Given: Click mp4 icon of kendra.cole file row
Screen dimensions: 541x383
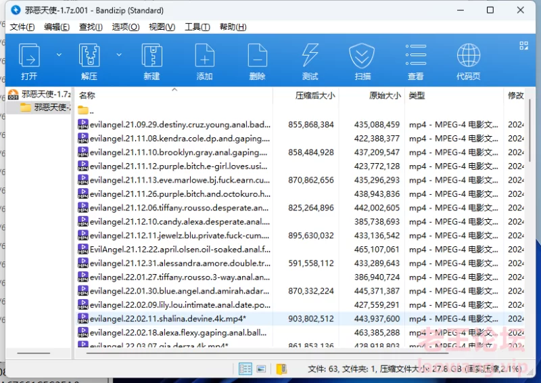Looking at the screenshot, I should click(x=83, y=138).
